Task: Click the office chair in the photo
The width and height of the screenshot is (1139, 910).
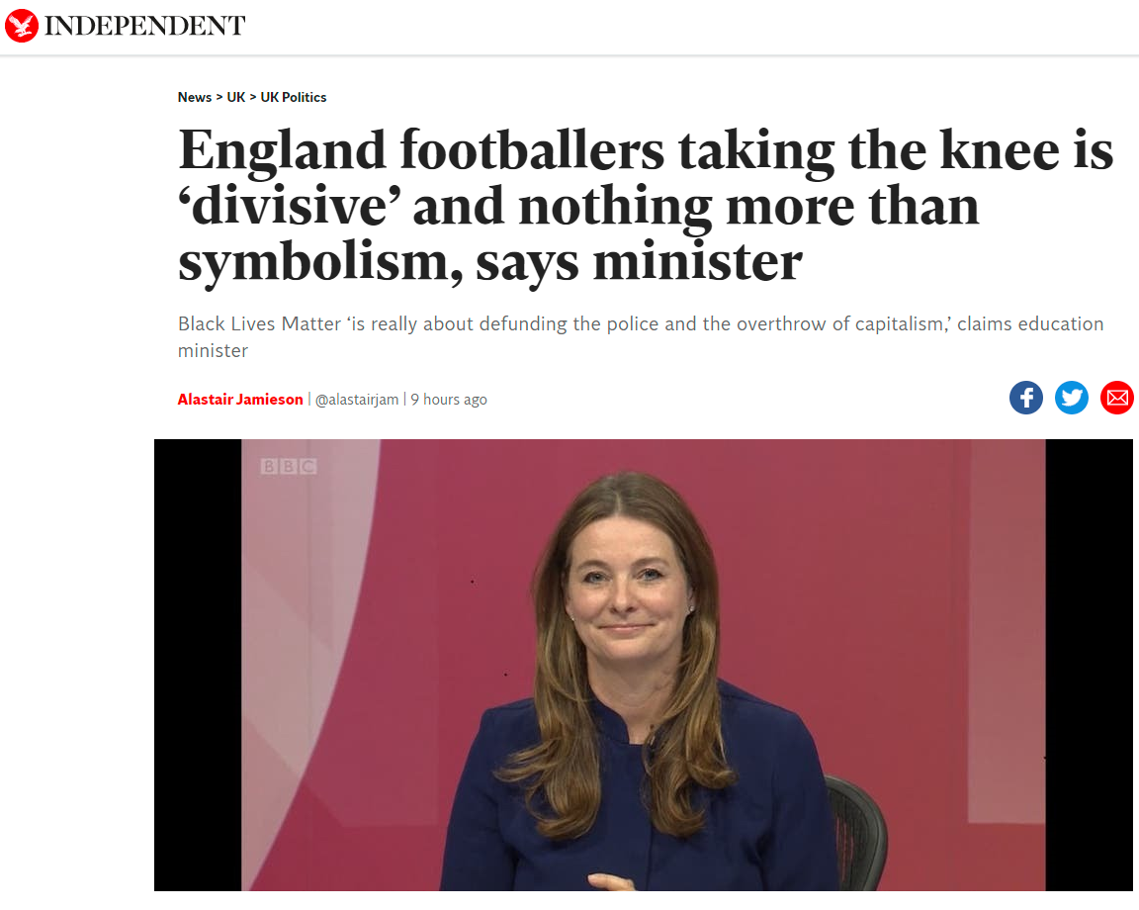Action: point(856,831)
